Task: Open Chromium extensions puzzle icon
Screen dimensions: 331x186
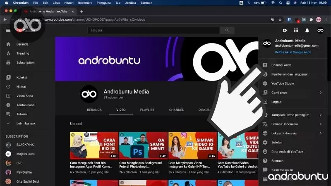Action: [x=311, y=19]
